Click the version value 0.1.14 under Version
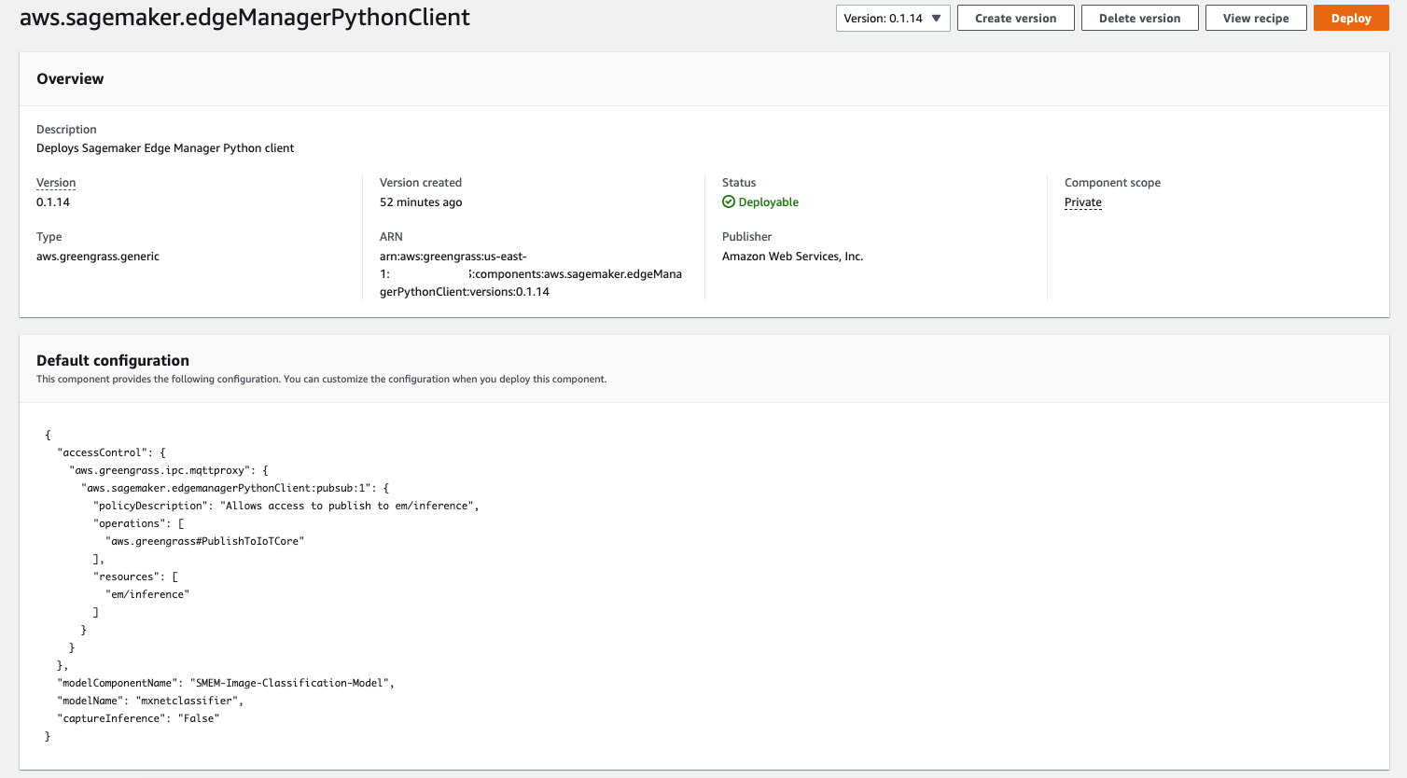 (53, 202)
